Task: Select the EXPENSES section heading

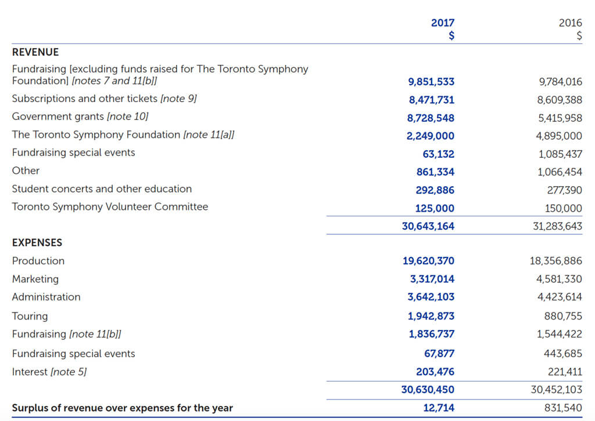Action: pyautogui.click(x=37, y=242)
